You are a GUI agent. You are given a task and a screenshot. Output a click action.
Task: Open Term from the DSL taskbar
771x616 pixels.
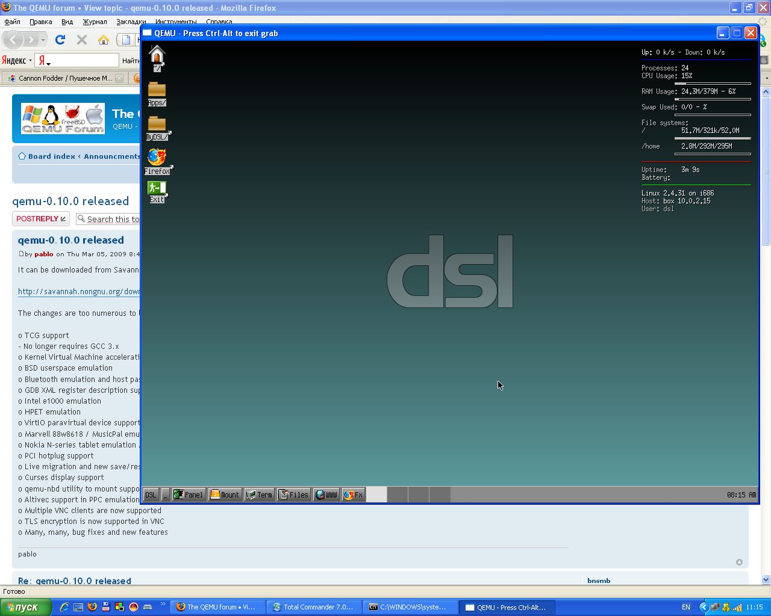coord(260,494)
